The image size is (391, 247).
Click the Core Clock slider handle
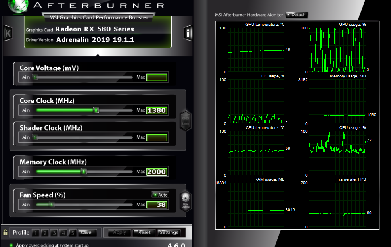pyautogui.click(x=96, y=110)
